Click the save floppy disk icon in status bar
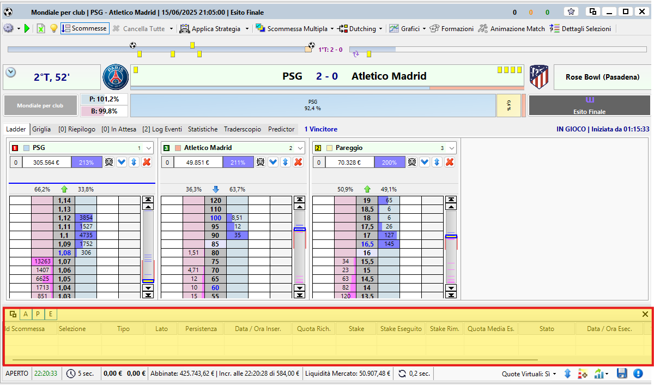The width and height of the screenshot is (654, 385). point(622,374)
